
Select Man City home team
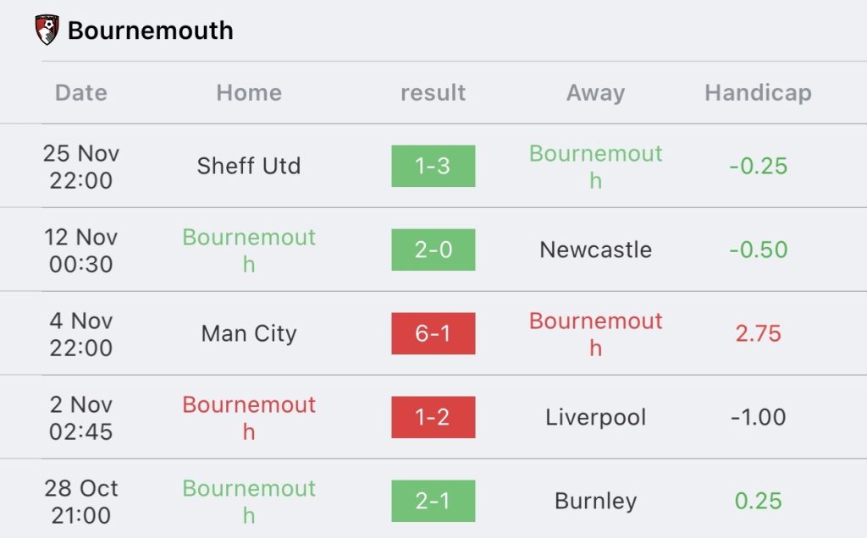[249, 333]
